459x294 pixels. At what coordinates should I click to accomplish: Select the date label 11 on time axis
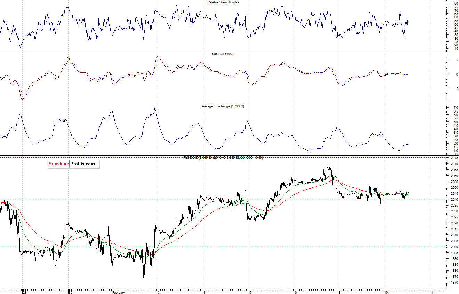pos(432,292)
